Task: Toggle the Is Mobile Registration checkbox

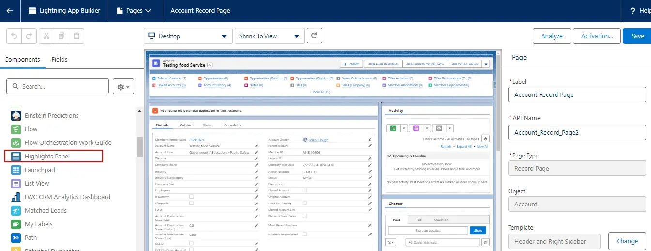Action: (x=305, y=234)
